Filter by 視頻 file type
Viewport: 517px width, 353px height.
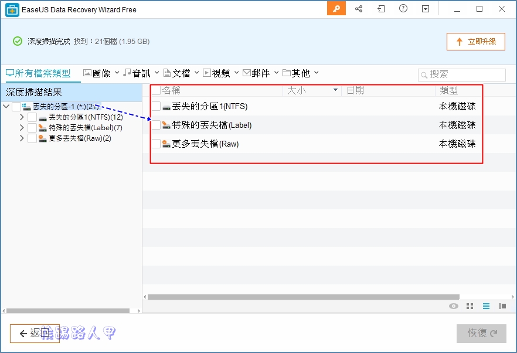pyautogui.click(x=217, y=73)
